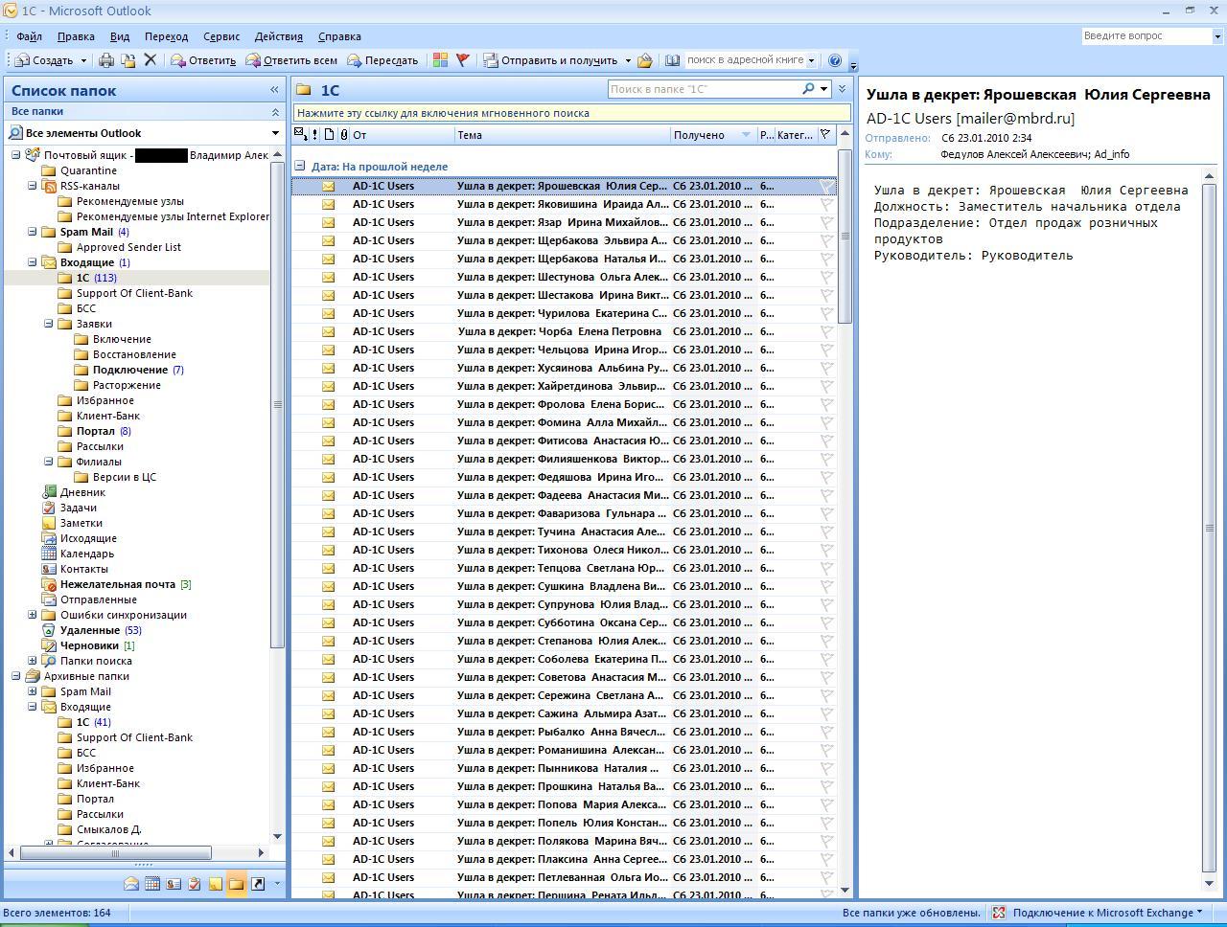The image size is (1227, 927).
Task: Open the Файл menu
Action: pos(29,36)
